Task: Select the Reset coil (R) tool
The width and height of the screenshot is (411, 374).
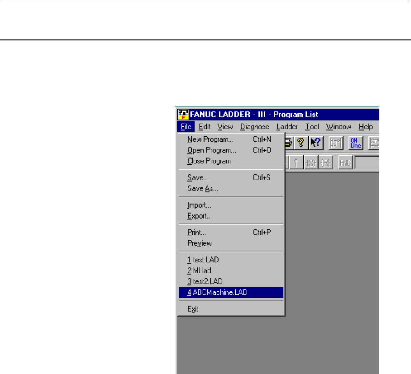Action: click(326, 163)
